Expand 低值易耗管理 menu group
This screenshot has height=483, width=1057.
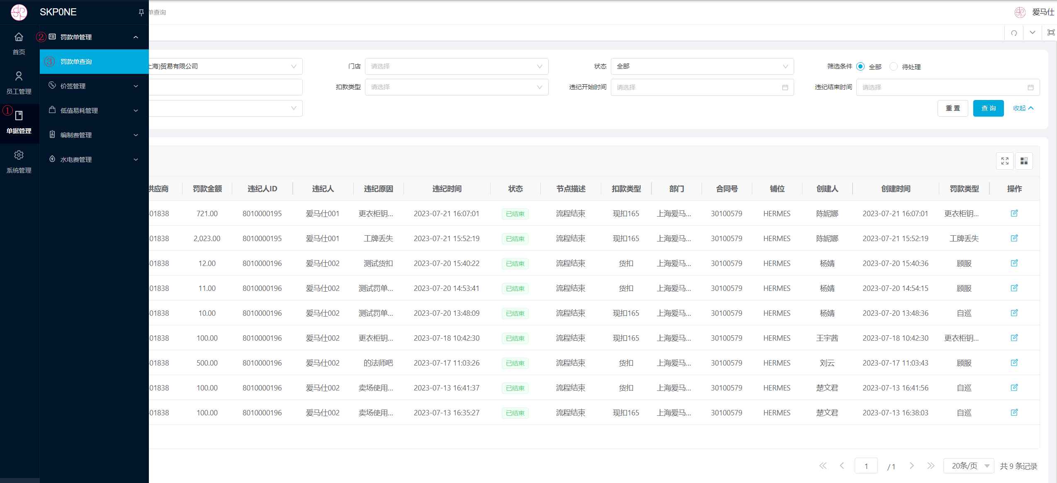pyautogui.click(x=94, y=110)
